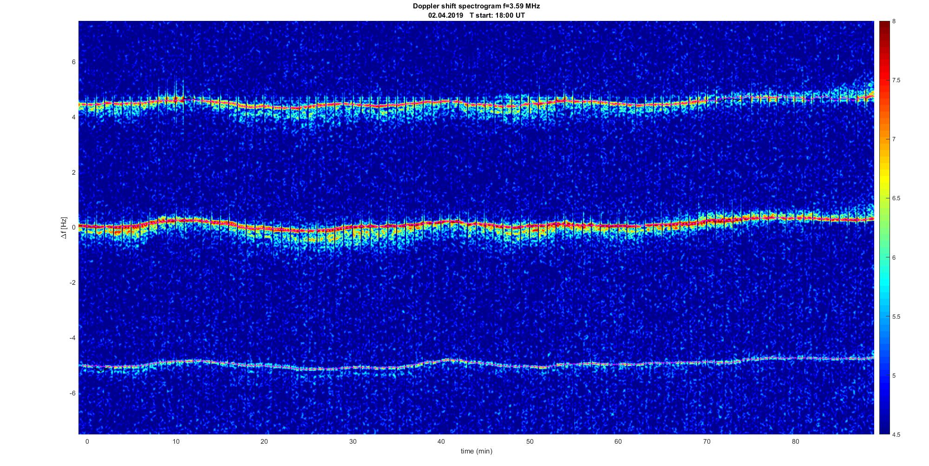Click the 'time (min)' x-axis label
Screen dimensions: 929x466
[x=476, y=451]
